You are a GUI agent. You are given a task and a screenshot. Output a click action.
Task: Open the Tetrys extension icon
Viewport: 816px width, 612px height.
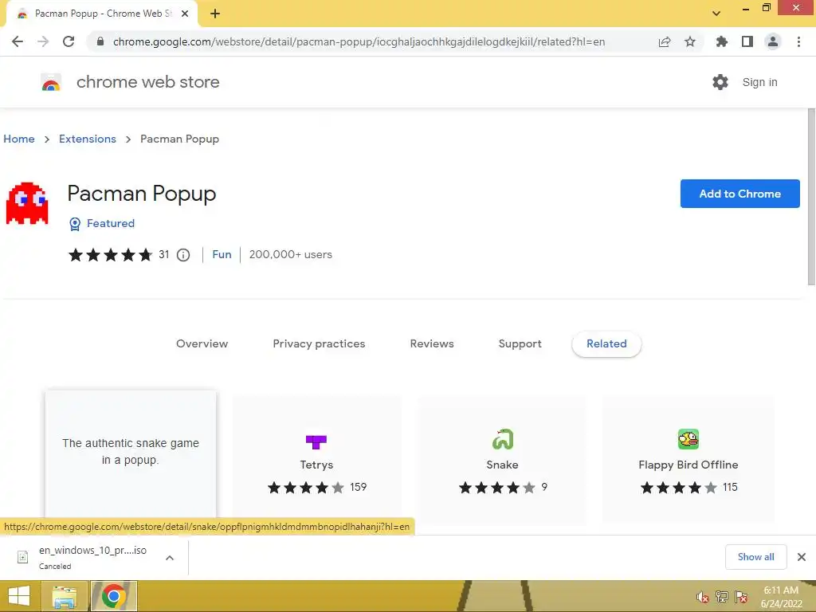tap(316, 441)
